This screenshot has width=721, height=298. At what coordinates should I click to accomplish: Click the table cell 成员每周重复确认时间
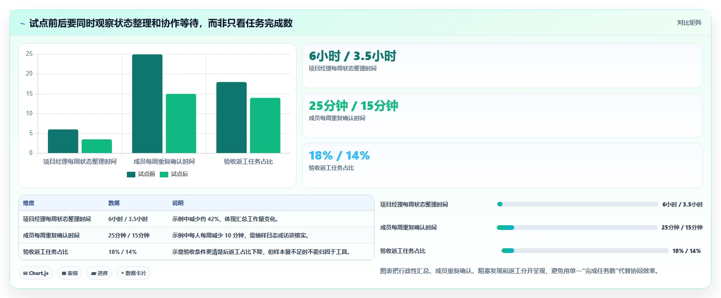(x=51, y=236)
